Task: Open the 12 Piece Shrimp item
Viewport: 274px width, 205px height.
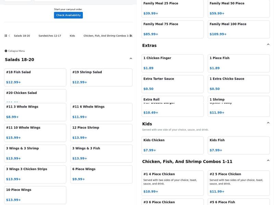Action: pos(101,133)
